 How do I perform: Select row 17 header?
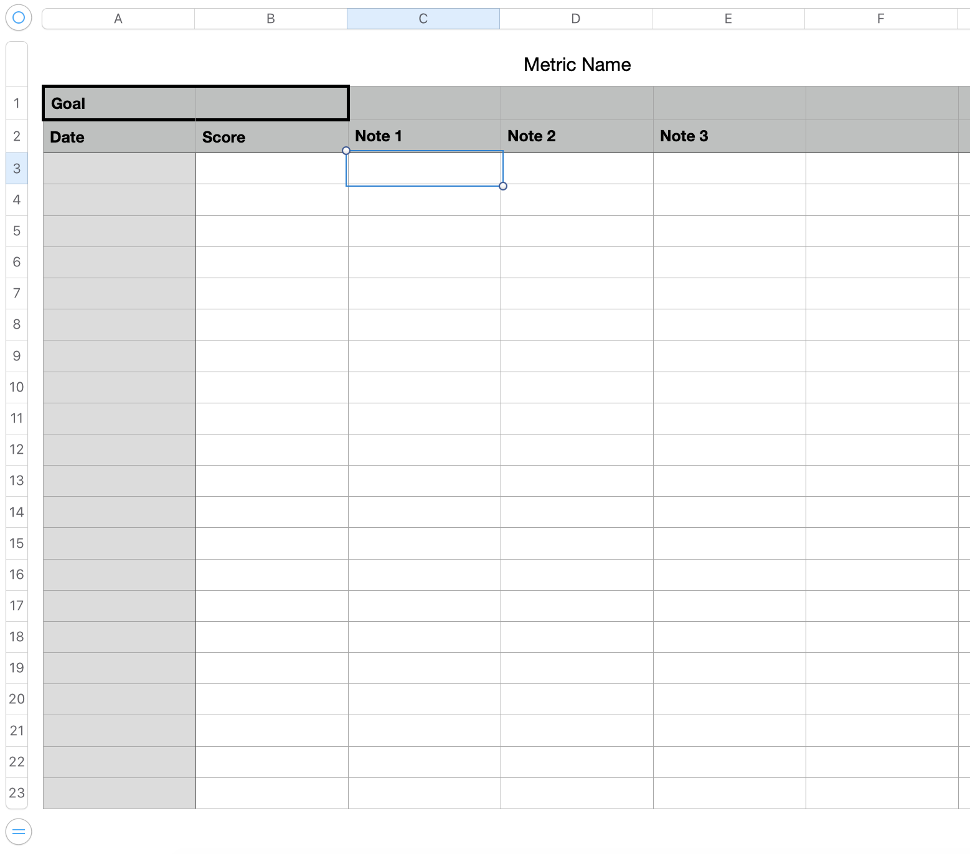[17, 606]
